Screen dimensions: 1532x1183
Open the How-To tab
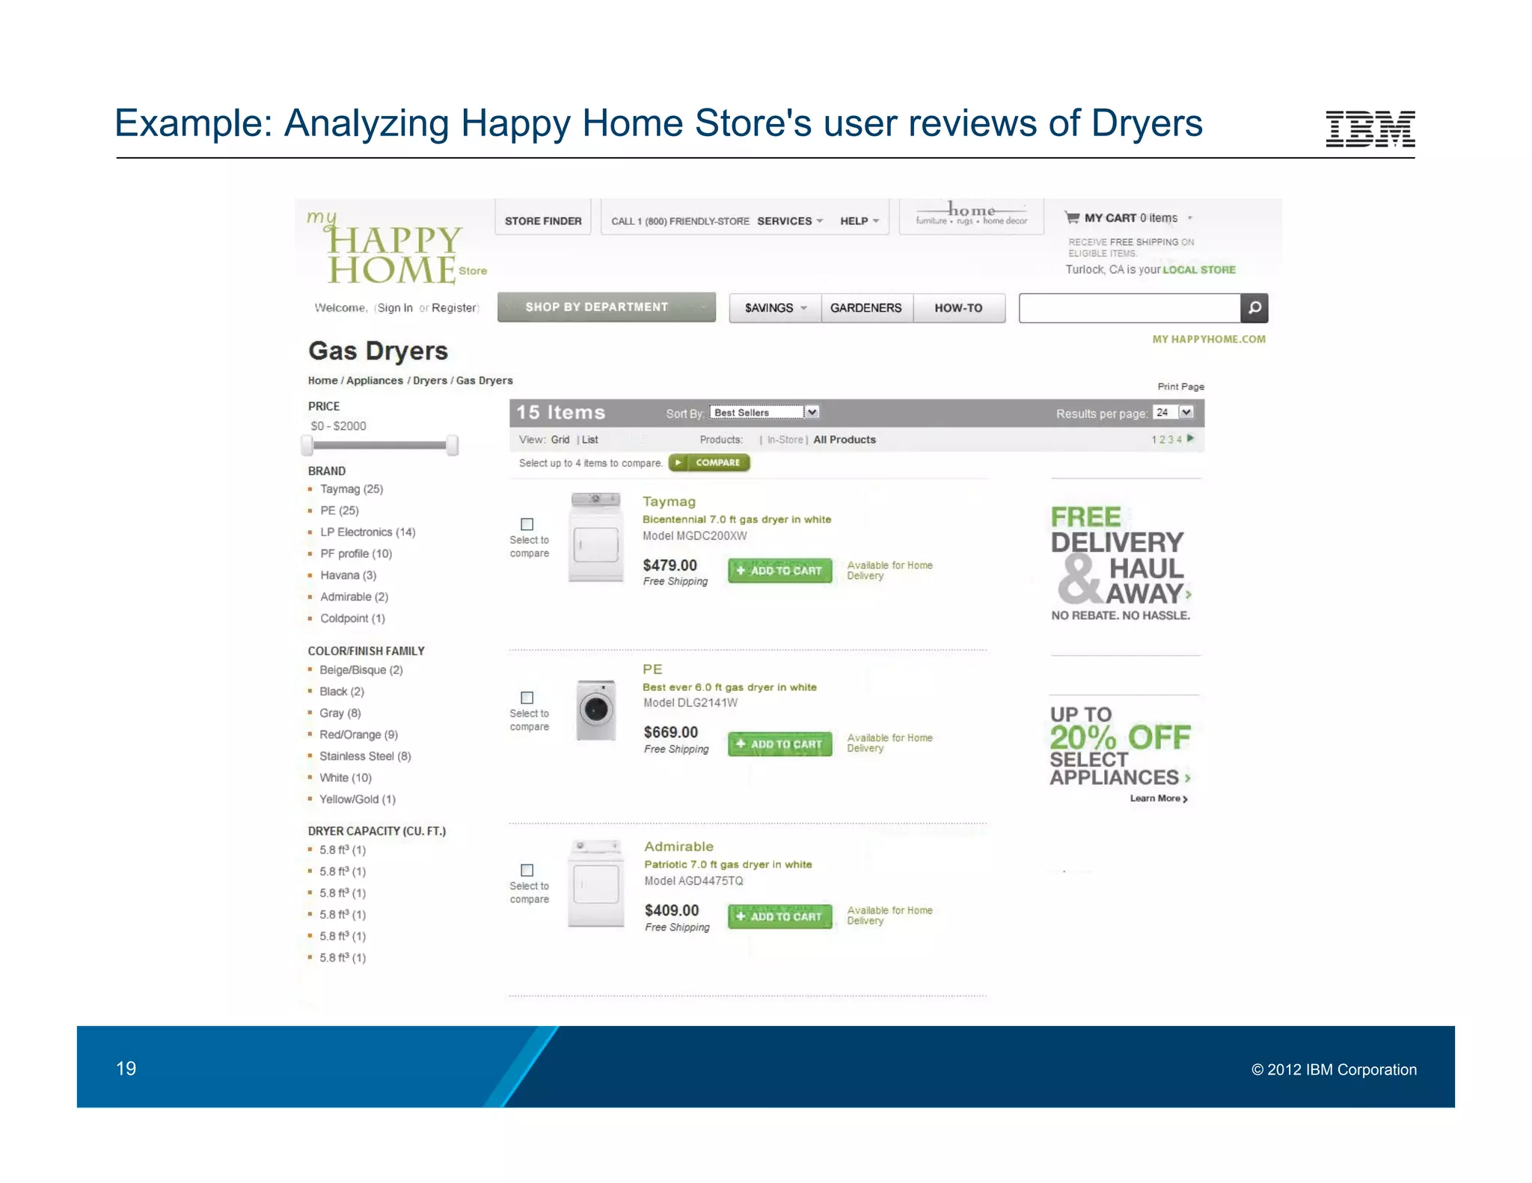[x=958, y=308]
